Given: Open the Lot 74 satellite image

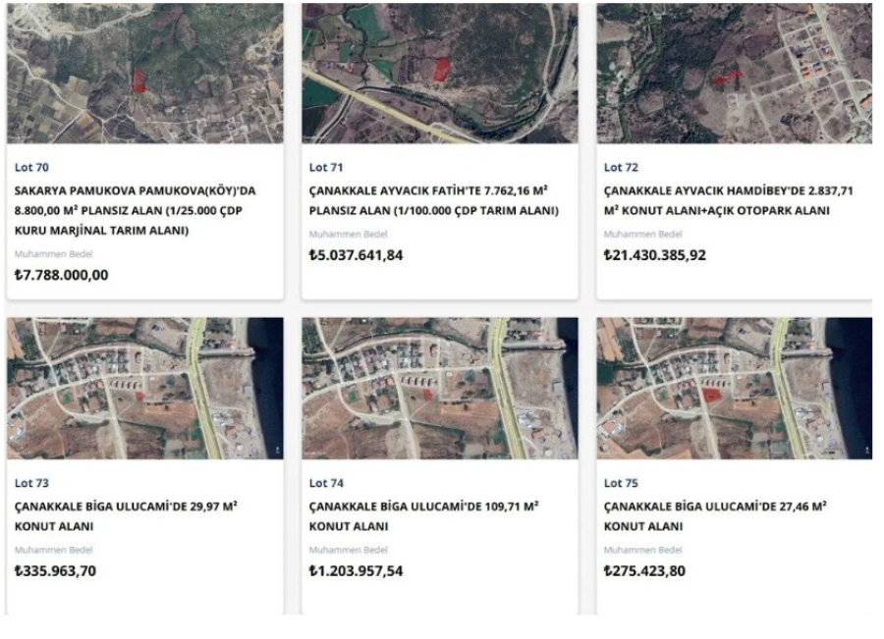Looking at the screenshot, I should [440, 389].
